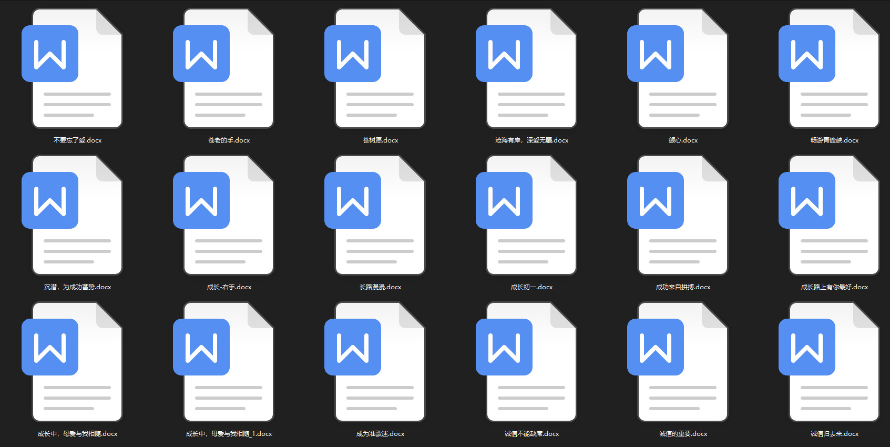Select the file name text 苍树愿.docx
890x447 pixels.
click(380, 140)
